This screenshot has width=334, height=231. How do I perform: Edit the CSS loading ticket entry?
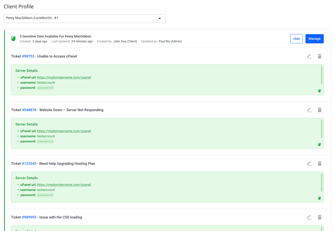point(309,217)
